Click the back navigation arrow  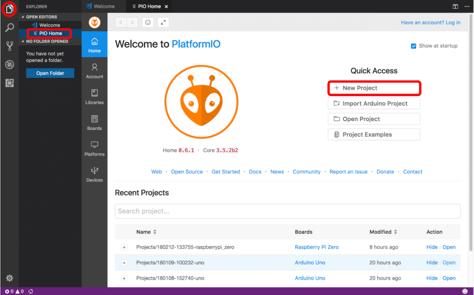click(x=121, y=22)
